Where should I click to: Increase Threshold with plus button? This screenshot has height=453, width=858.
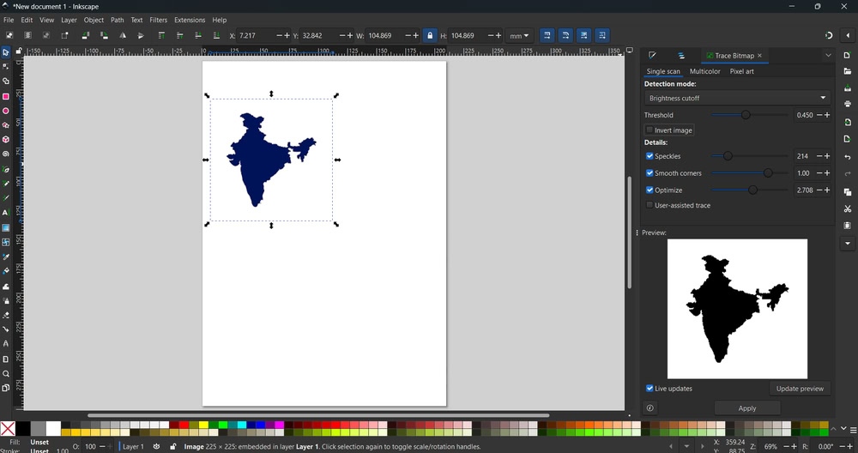[827, 115]
